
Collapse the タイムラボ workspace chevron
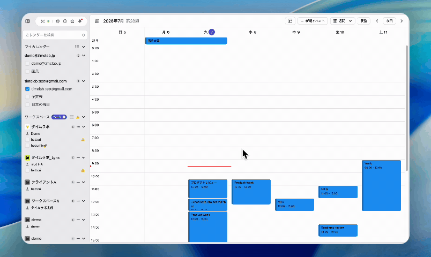point(83,127)
